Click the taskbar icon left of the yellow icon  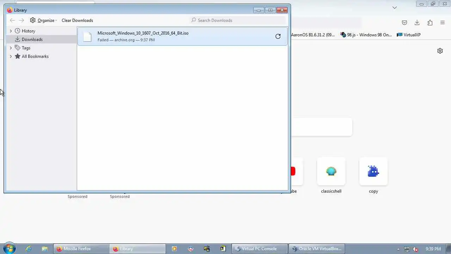(207, 249)
